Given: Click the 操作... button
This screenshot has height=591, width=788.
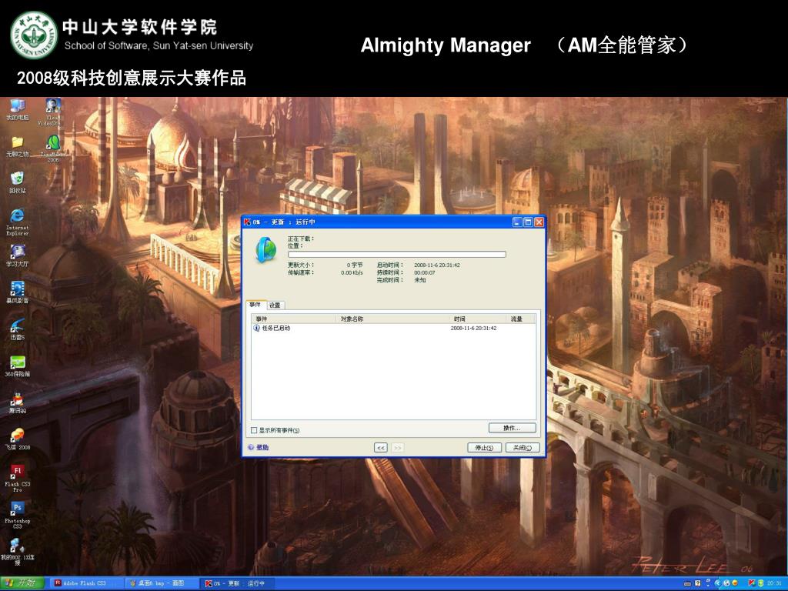Looking at the screenshot, I should tap(512, 428).
